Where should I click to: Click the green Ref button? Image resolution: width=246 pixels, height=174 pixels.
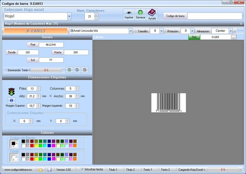pos(194,37)
